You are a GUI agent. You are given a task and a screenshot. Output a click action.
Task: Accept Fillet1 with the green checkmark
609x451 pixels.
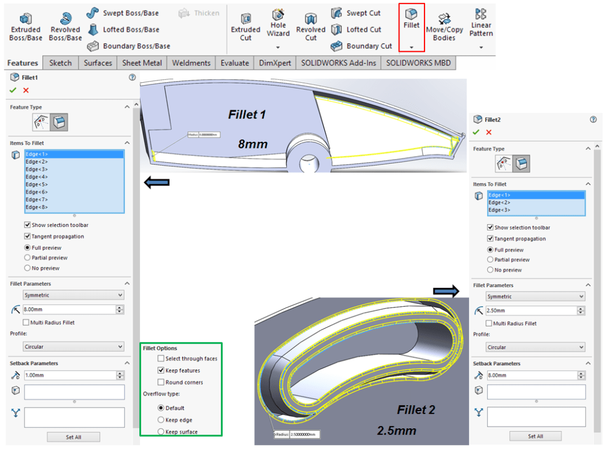[x=13, y=90]
